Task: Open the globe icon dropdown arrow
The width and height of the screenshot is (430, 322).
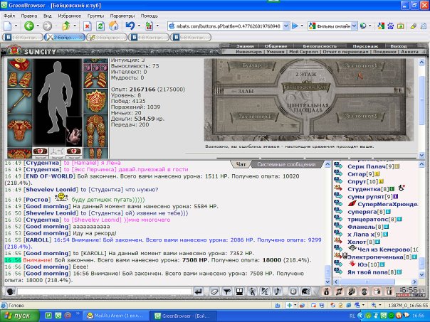Action: (370, 26)
